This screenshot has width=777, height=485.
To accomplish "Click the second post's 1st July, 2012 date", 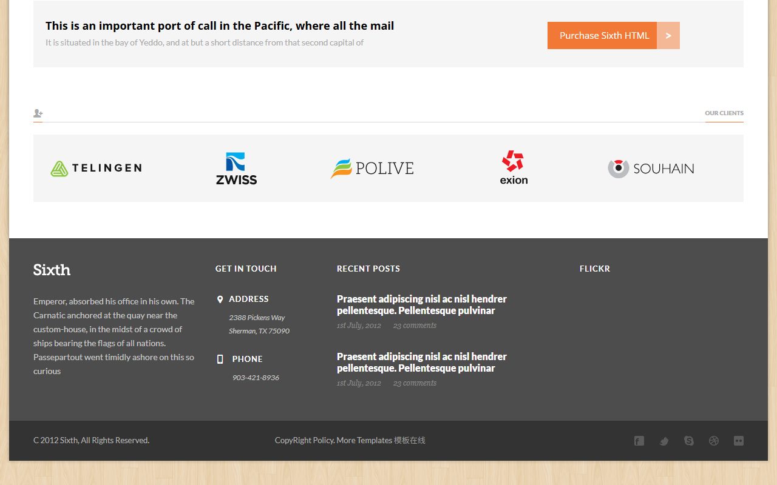I will tap(359, 383).
